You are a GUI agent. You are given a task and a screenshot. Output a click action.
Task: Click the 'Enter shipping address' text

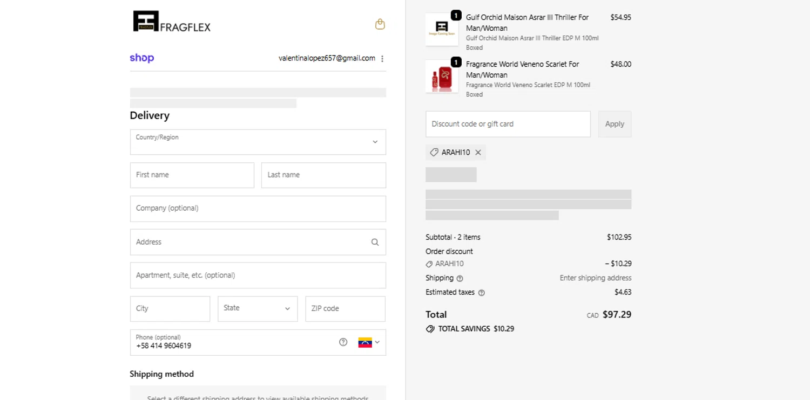(x=595, y=278)
